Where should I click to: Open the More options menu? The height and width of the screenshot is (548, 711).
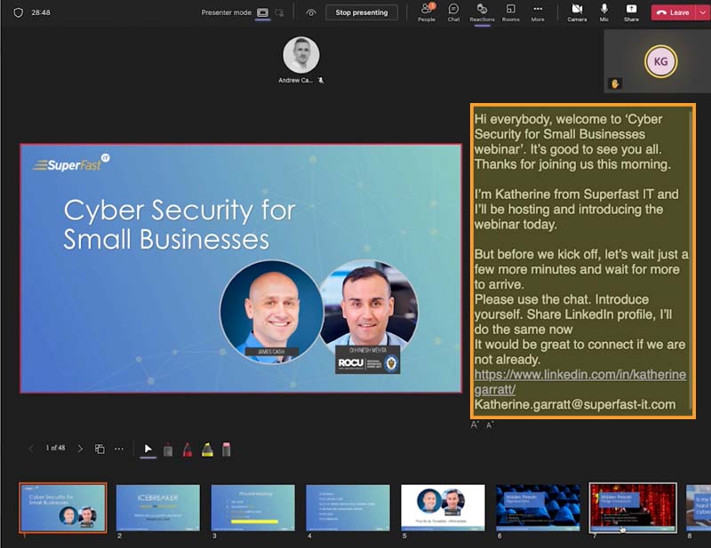click(538, 12)
